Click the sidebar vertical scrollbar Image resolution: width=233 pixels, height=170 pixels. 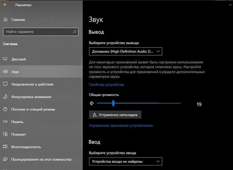pos(82,102)
